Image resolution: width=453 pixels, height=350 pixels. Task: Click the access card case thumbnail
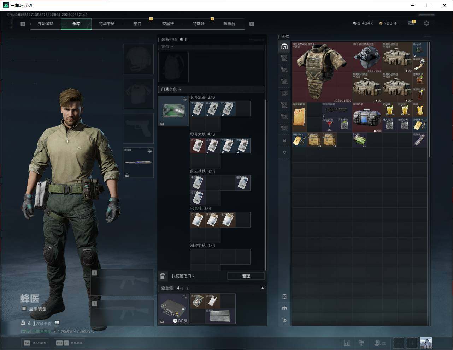tap(173, 110)
